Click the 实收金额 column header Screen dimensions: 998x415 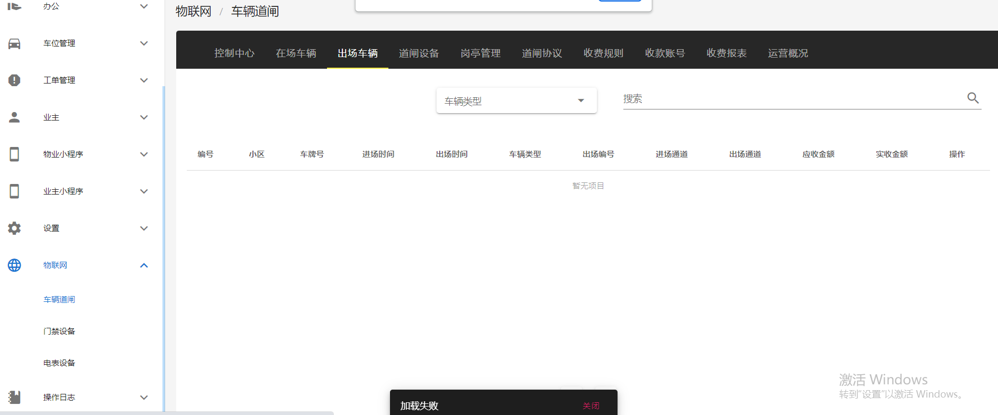[892, 154]
